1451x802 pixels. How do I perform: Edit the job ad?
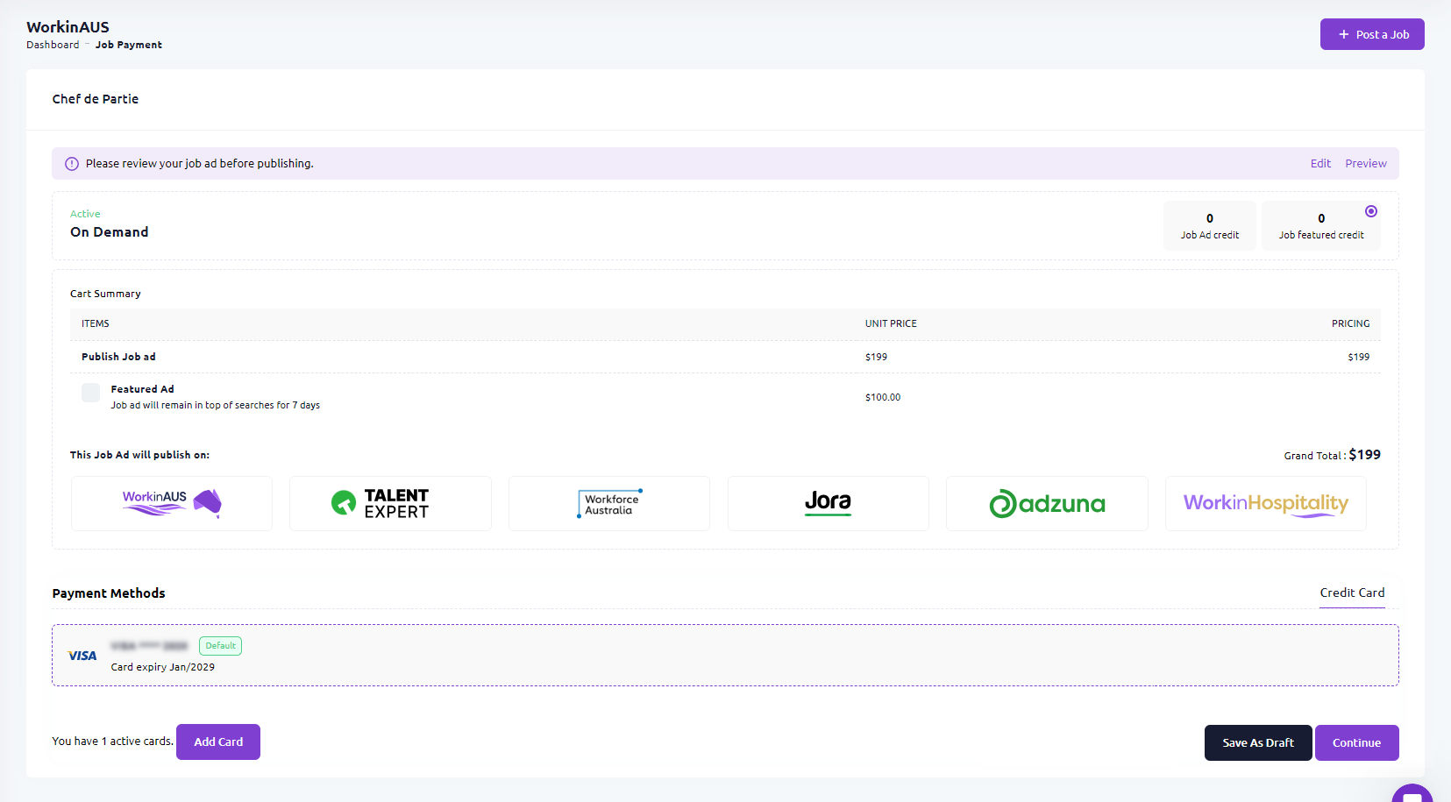1320,164
